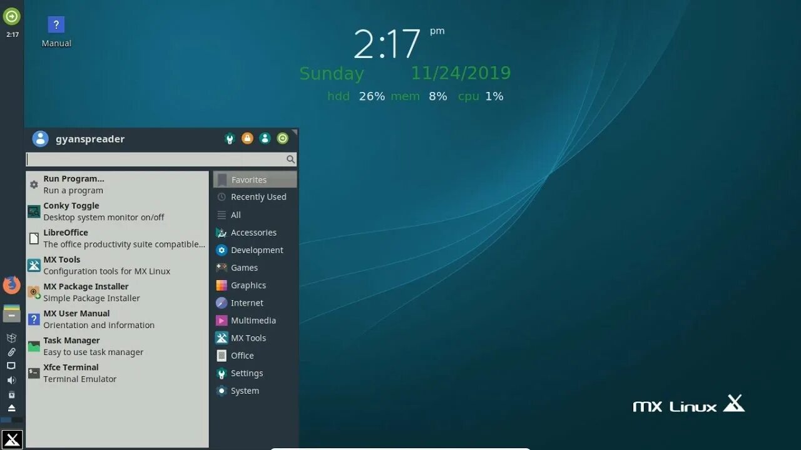Image resolution: width=801 pixels, height=450 pixels.
Task: Open the Manual desktop shortcut
Action: coord(56,32)
